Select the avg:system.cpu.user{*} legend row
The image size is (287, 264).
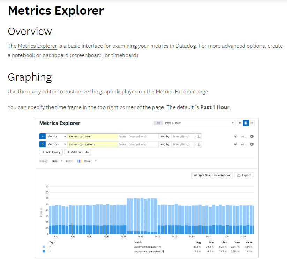(x=148, y=247)
